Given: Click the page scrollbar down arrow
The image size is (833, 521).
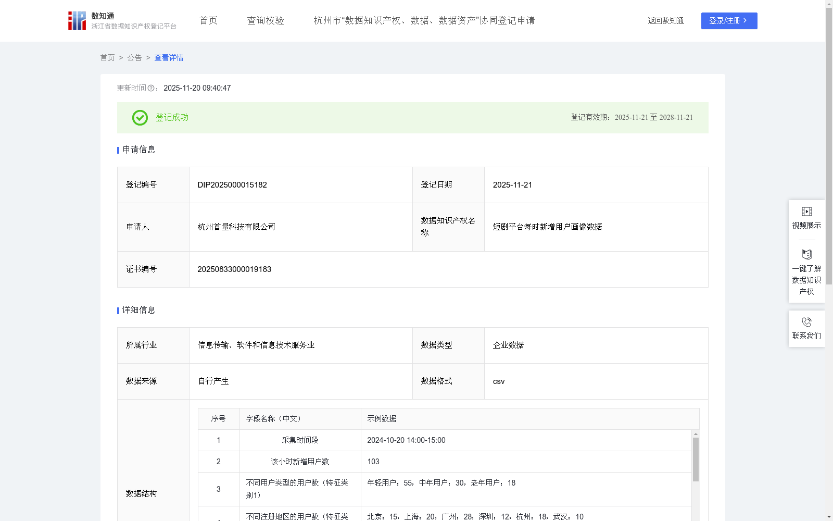Looking at the screenshot, I should click(829, 517).
